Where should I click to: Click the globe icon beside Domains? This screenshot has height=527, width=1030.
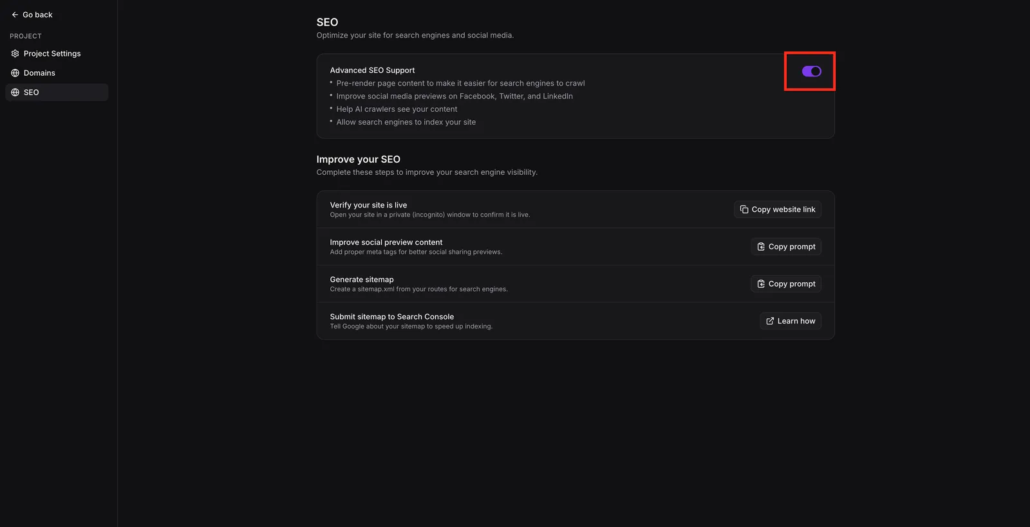tap(15, 73)
